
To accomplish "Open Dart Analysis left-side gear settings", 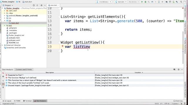I will (3, 76).
